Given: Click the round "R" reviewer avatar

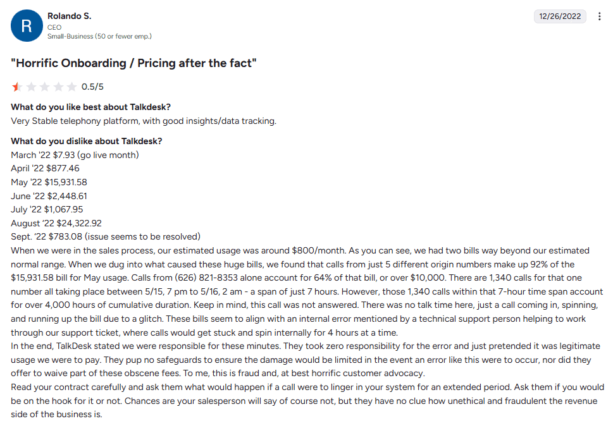Looking at the screenshot, I should click(x=27, y=26).
